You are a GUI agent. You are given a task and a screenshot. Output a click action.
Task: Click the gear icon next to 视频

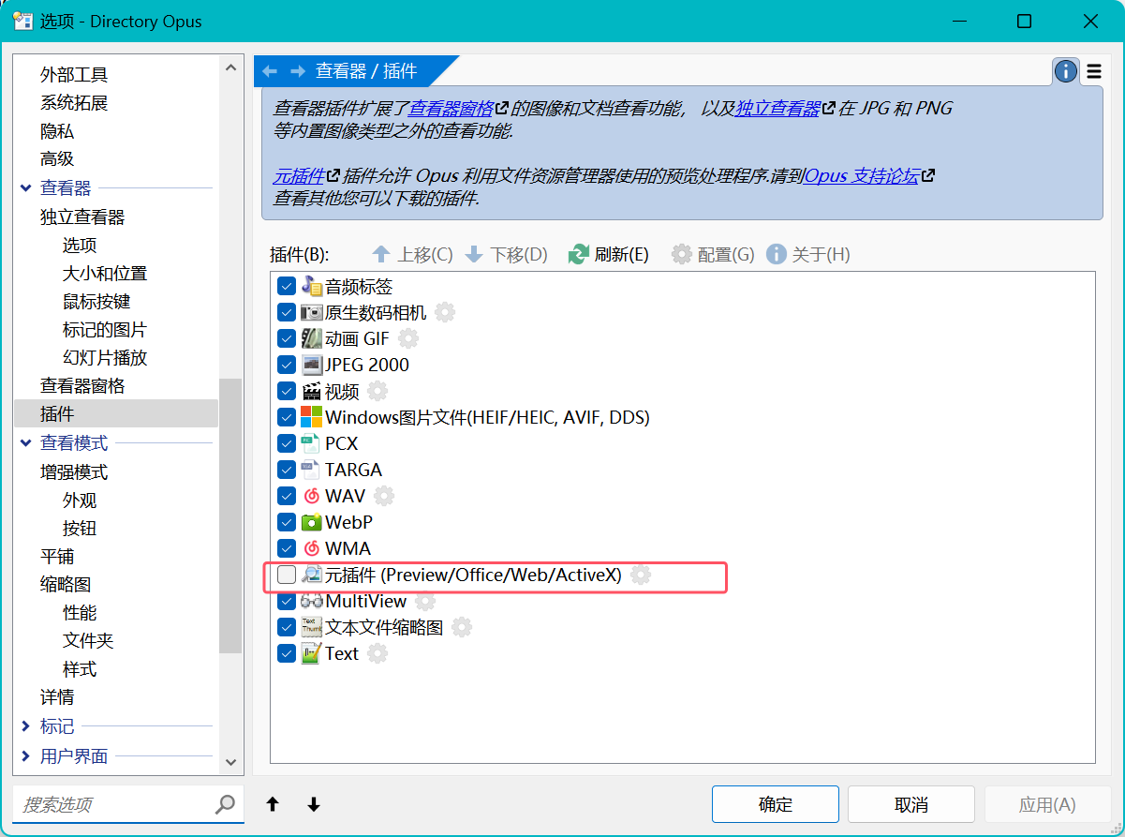(x=377, y=391)
